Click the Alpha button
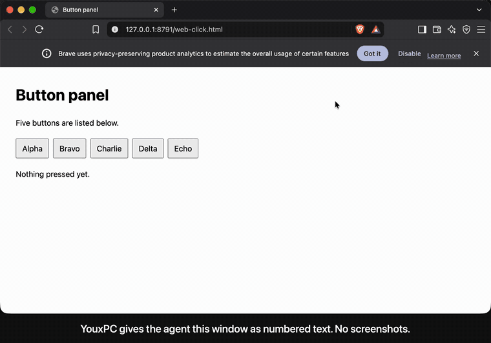The image size is (491, 343). [x=32, y=148]
